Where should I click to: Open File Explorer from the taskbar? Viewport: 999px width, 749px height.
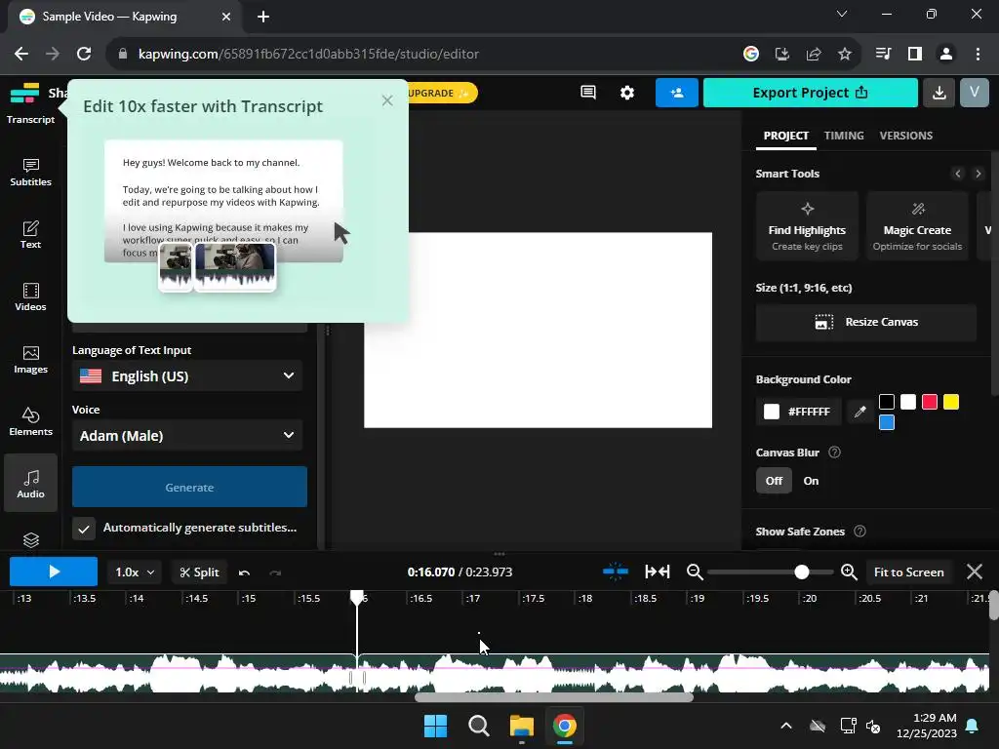tap(521, 726)
